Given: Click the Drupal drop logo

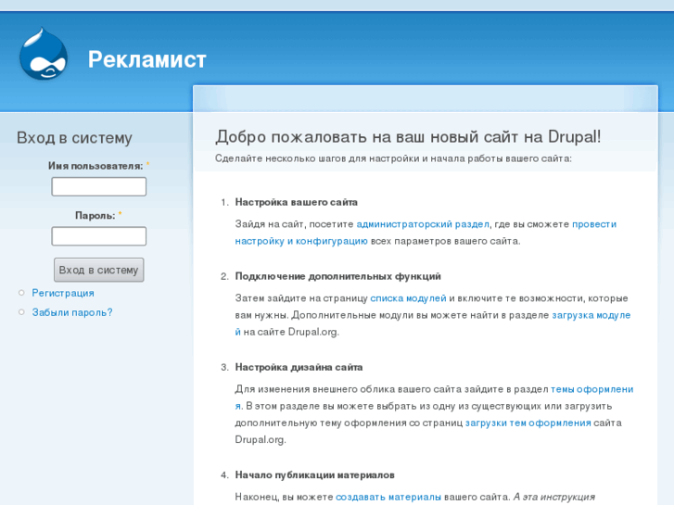Looking at the screenshot, I should 44,54.
